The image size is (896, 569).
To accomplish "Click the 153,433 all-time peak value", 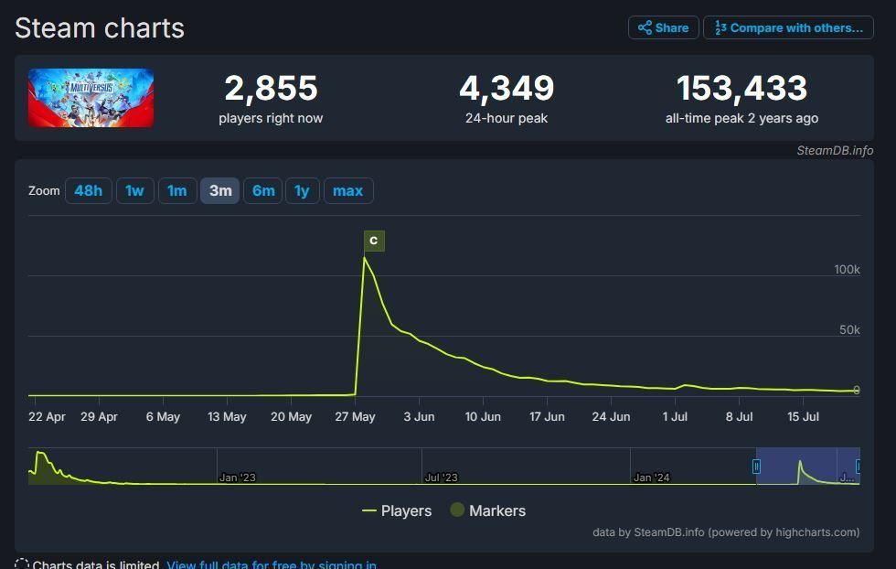I will coord(741,88).
